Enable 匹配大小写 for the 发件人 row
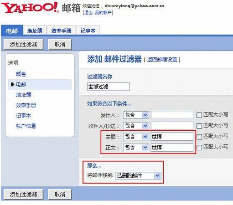This screenshot has height=205, width=233. (x=199, y=115)
